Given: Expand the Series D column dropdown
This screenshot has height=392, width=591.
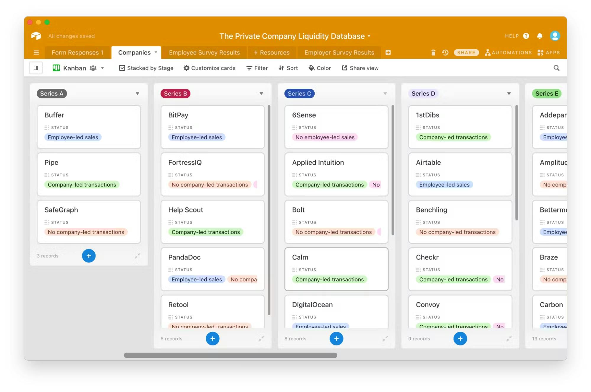Looking at the screenshot, I should (509, 93).
